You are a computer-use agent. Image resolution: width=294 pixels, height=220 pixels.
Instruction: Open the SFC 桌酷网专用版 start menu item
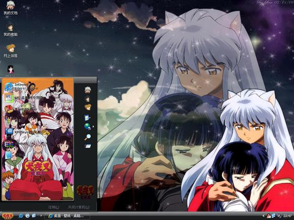pyautogui.click(x=24, y=98)
